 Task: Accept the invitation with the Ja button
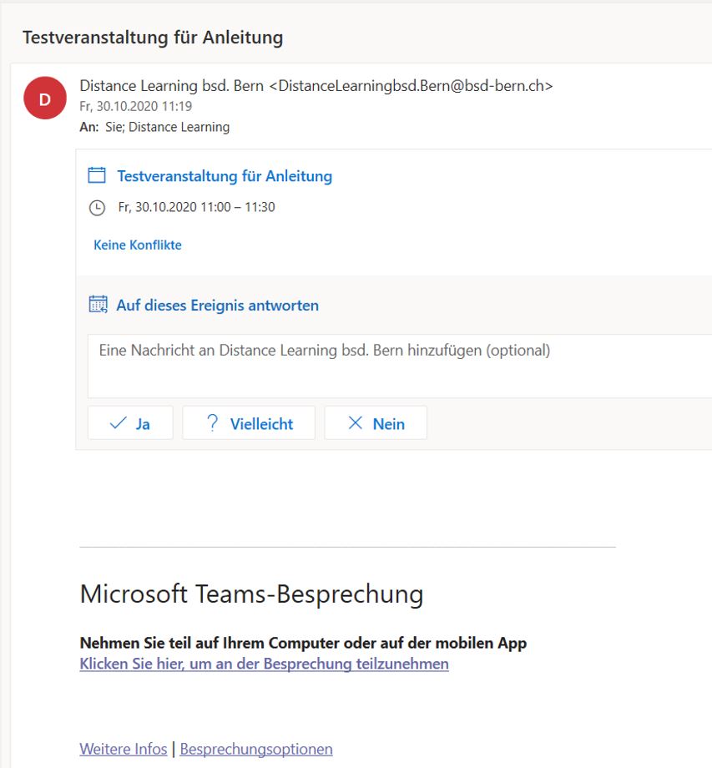click(x=130, y=422)
